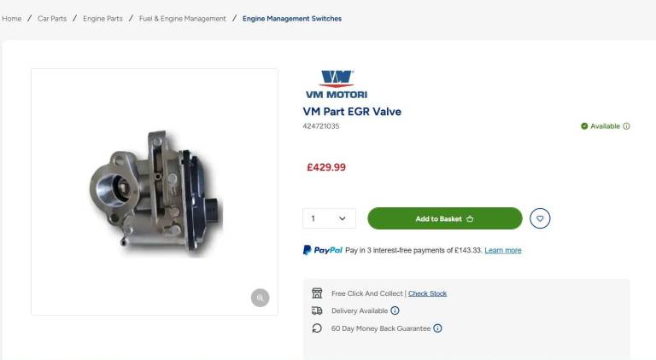Open PayPal Learn more link
This screenshot has width=656, height=360.
tap(502, 251)
